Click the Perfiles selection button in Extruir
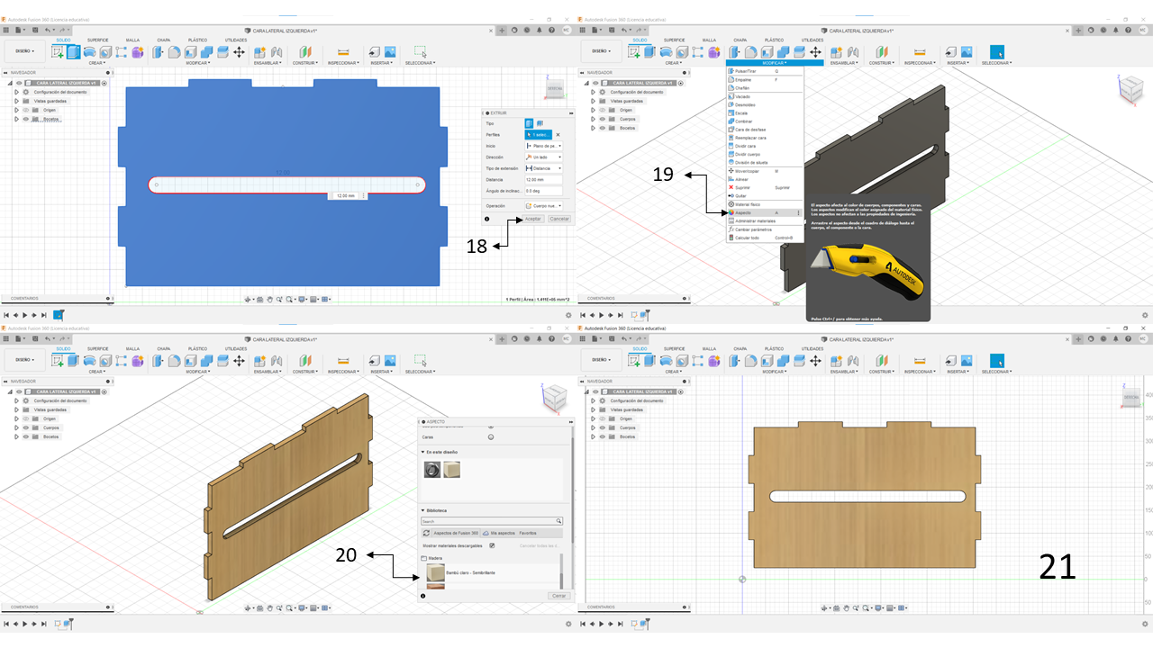 tap(539, 134)
